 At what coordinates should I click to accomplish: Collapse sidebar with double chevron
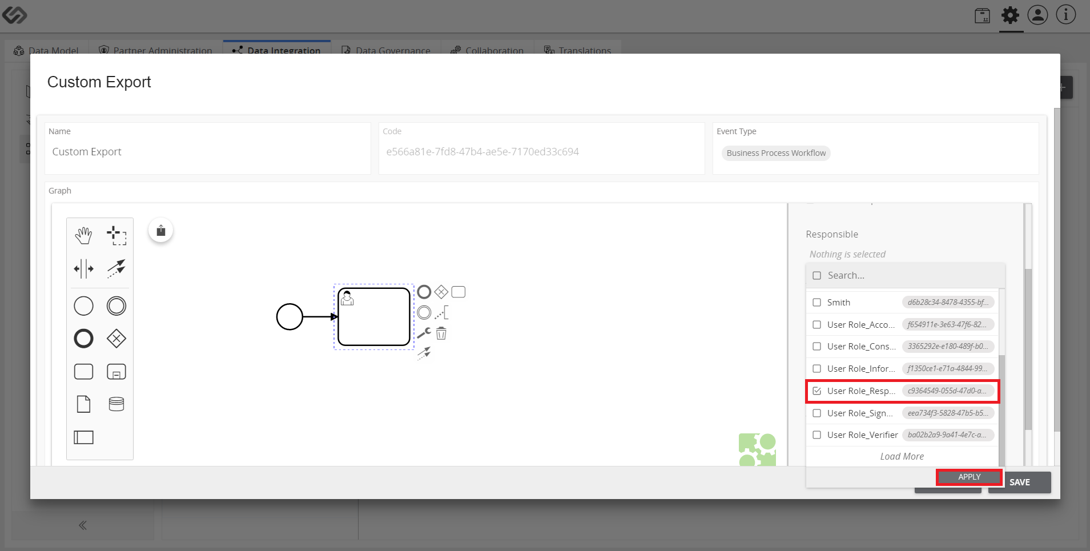coord(83,525)
